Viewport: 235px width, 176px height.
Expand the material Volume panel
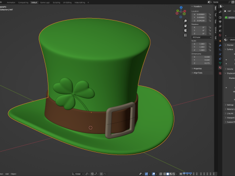230,69
